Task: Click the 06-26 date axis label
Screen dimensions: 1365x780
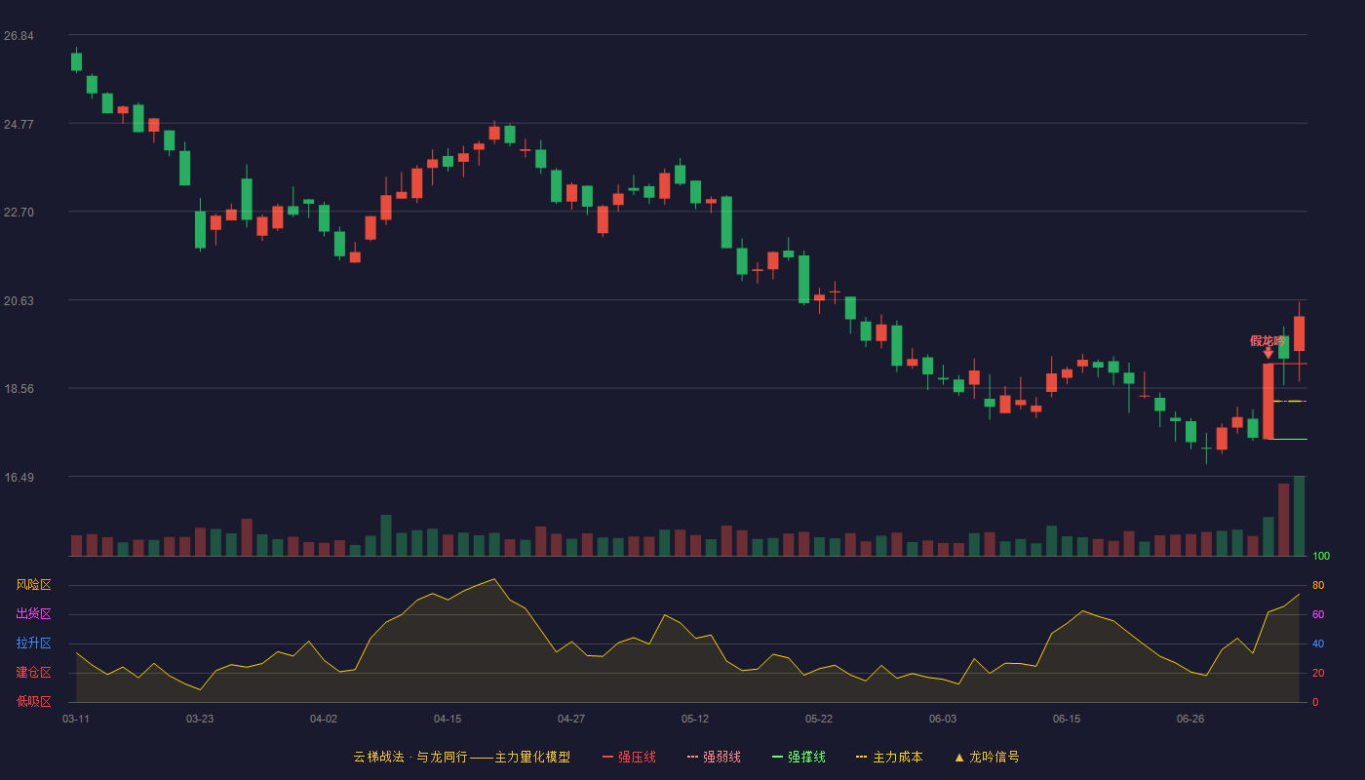Action: click(1190, 719)
